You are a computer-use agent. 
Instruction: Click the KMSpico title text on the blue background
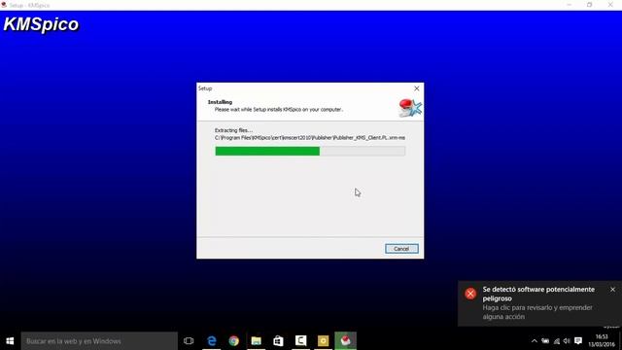pos(41,24)
